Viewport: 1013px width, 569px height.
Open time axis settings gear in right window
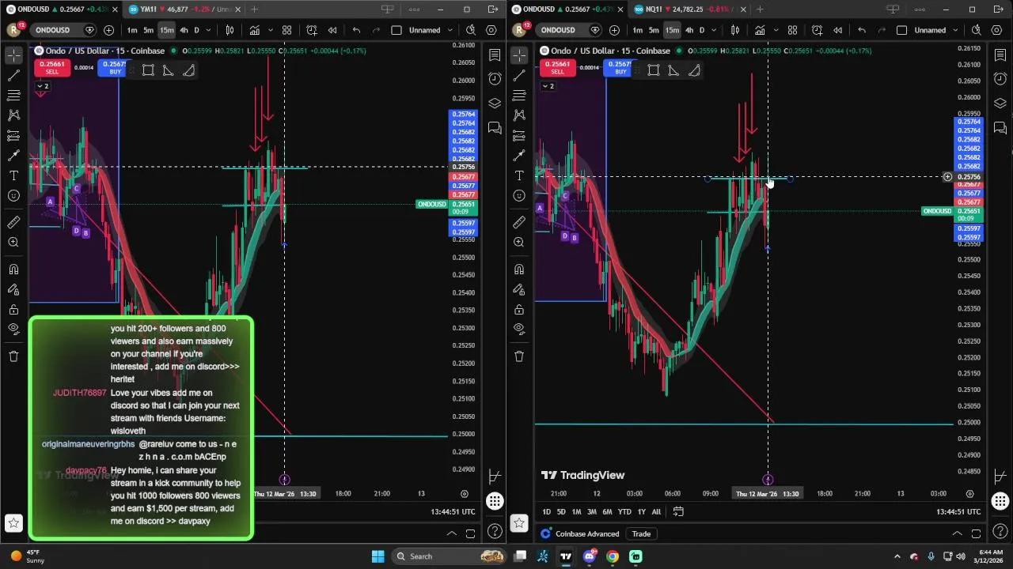[970, 494]
